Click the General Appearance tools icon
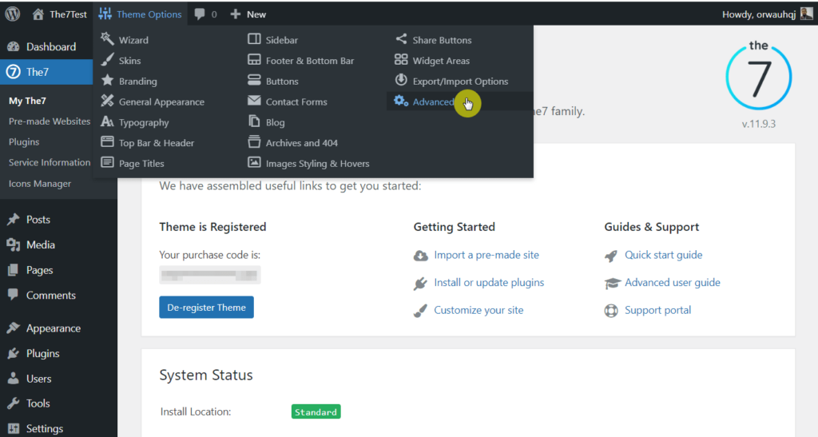The image size is (818, 437). [x=107, y=101]
